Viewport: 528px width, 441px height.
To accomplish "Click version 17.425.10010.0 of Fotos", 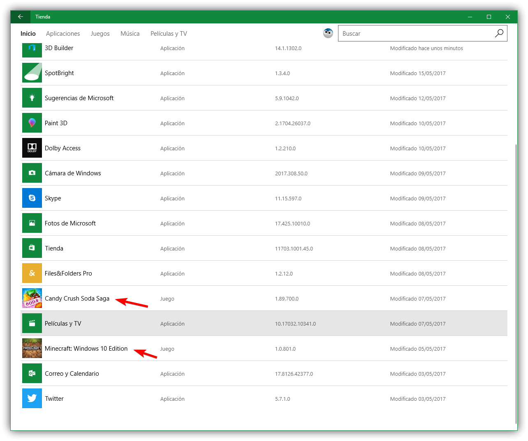I will click(292, 224).
